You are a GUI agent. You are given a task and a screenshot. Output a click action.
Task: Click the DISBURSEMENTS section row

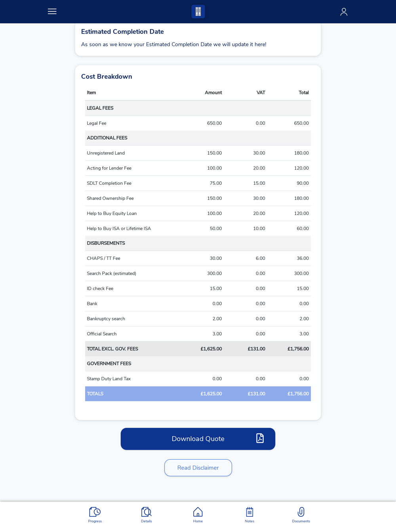pos(198,243)
